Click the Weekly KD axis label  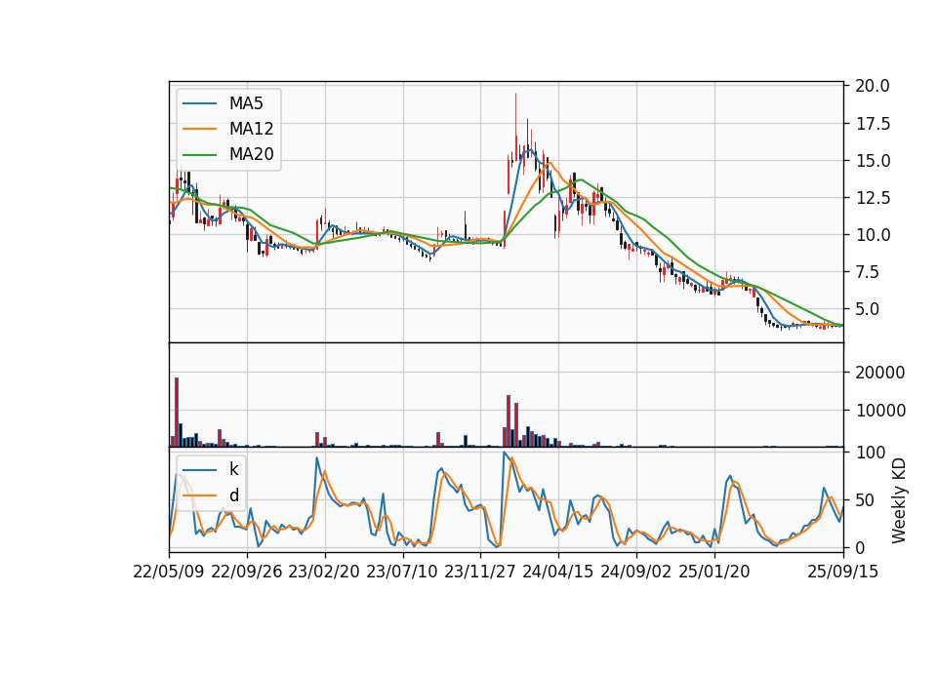point(898,501)
